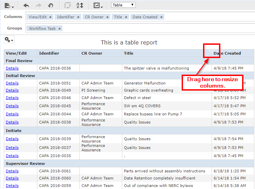Open Details link for CAPA 2018-0051
255x189 pixels.
pos(12,83)
